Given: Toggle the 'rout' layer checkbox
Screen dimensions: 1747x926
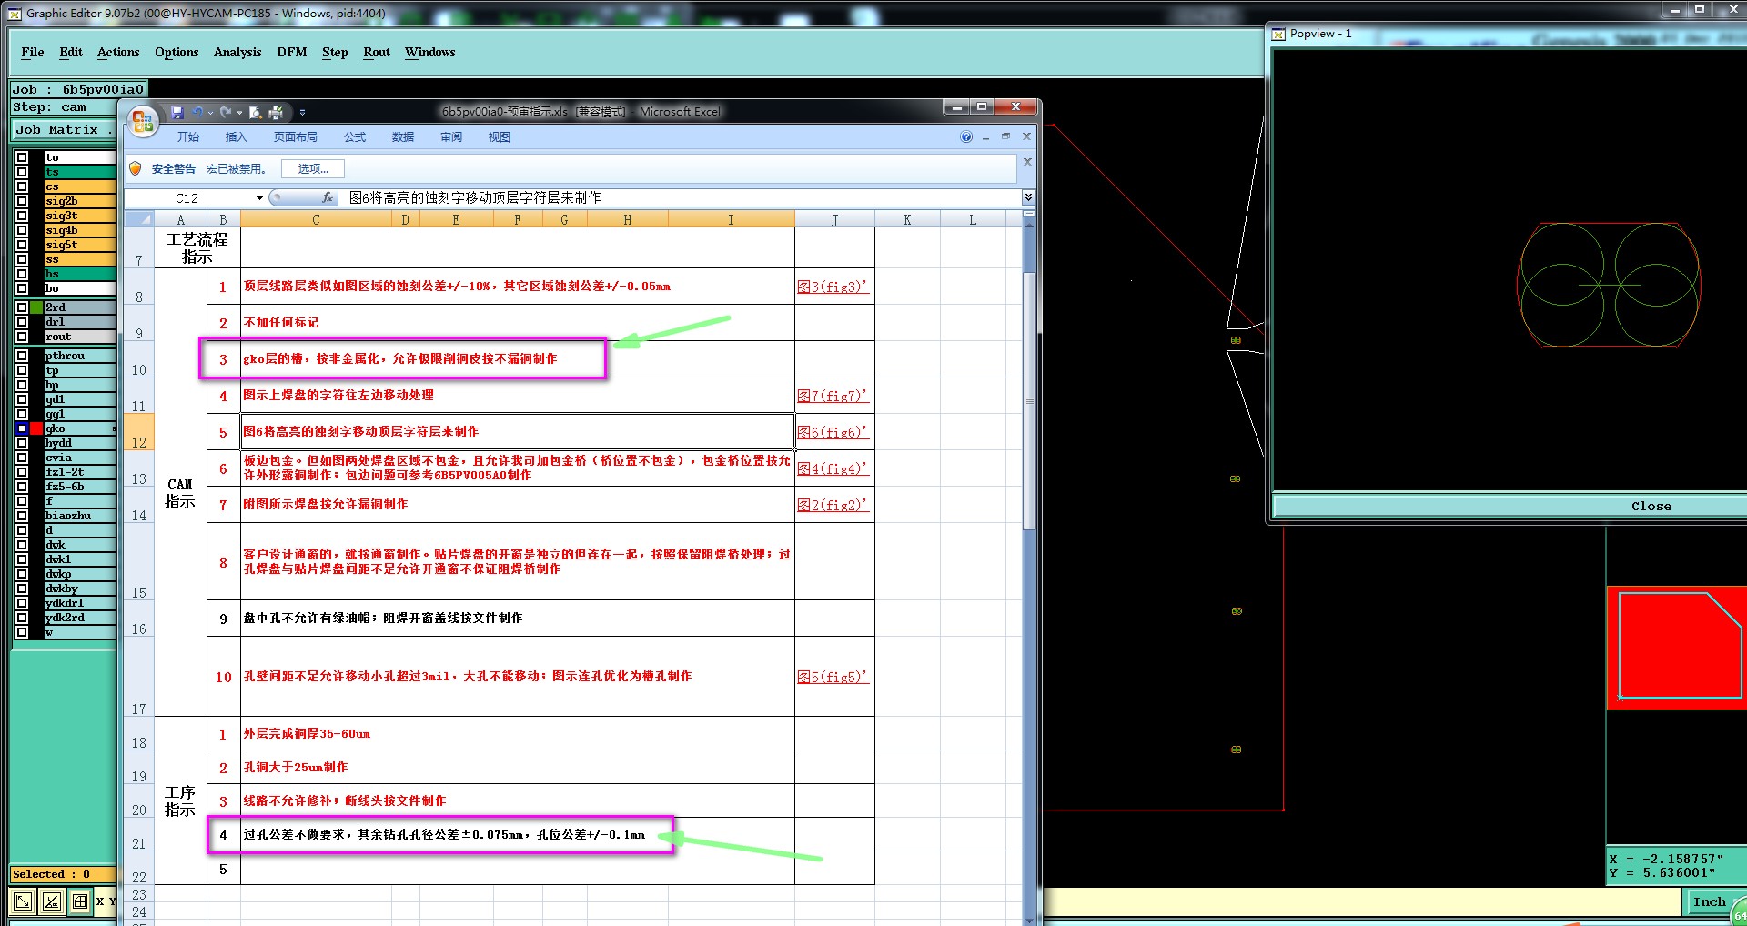Looking at the screenshot, I should tap(22, 337).
